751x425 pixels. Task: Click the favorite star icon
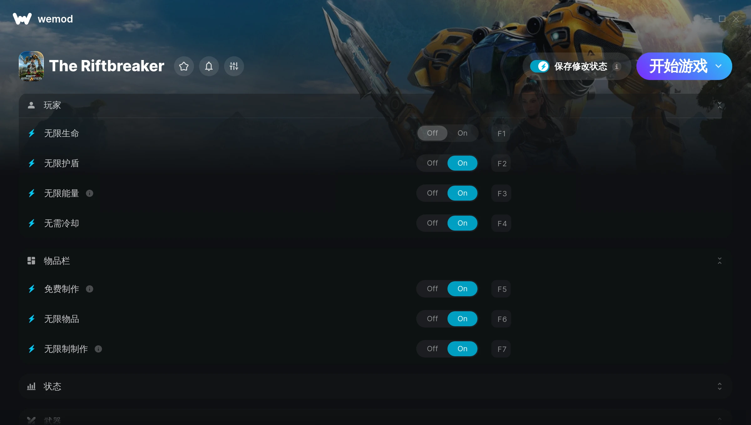[x=184, y=66]
